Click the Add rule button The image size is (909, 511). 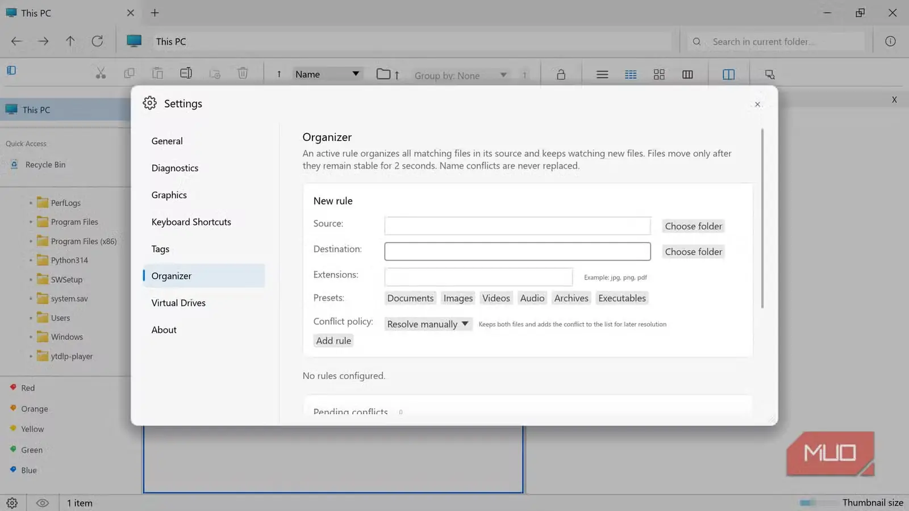333,341
